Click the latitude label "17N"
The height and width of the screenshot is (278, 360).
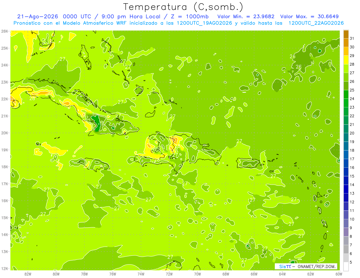coord(5,184)
